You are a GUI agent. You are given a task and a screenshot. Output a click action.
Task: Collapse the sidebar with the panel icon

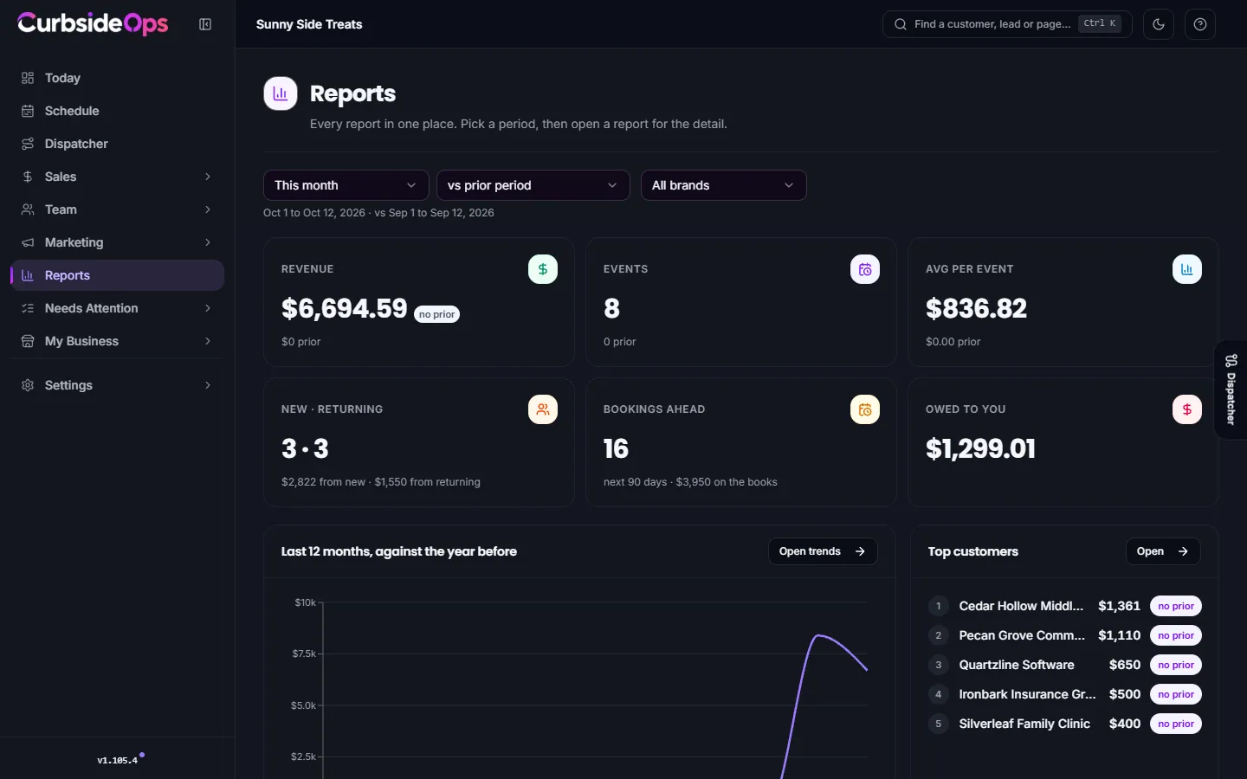205,24
